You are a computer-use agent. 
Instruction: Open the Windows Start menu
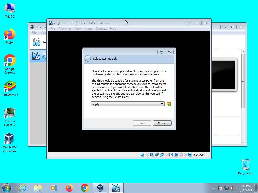click(x=7, y=188)
